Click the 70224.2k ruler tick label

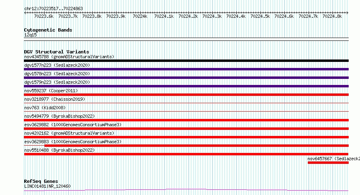tap(188, 16)
